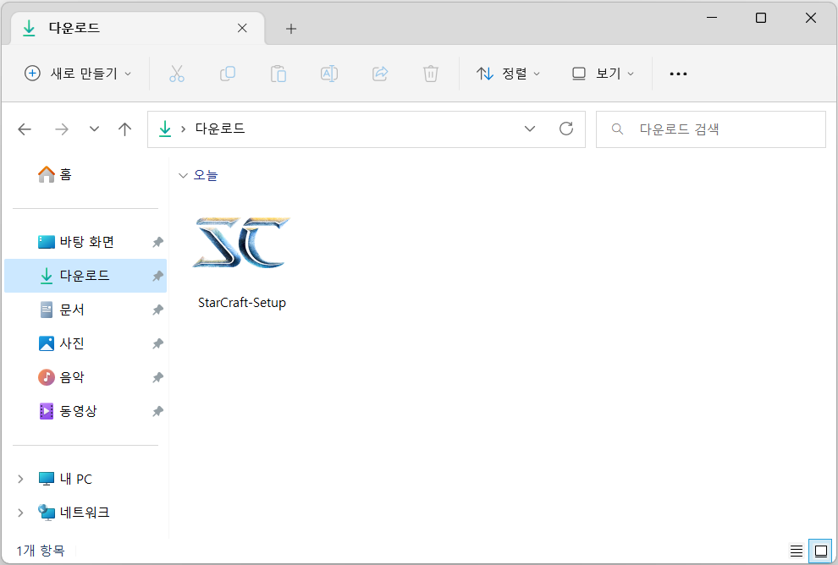This screenshot has width=838, height=565.
Task: Open 음악 in the sidebar
Action: coord(85,377)
